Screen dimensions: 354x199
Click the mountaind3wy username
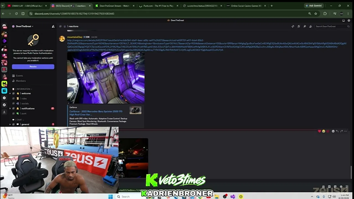coord(75,37)
